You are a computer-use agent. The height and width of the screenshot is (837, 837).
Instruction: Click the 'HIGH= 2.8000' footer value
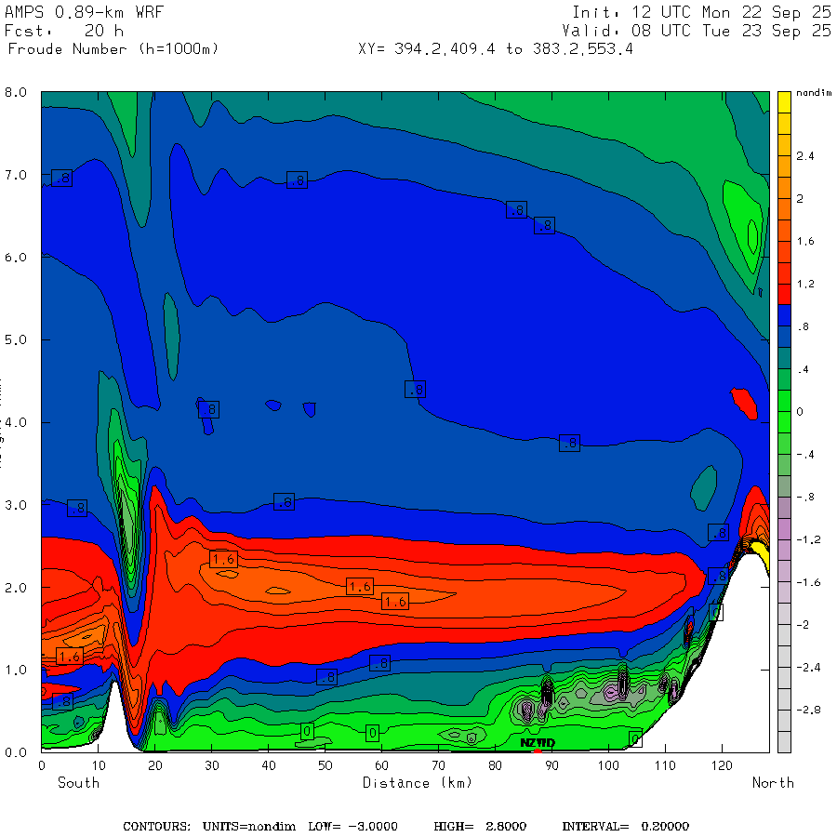click(480, 827)
